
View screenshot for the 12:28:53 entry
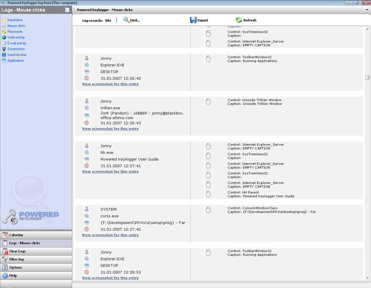click(x=110, y=278)
